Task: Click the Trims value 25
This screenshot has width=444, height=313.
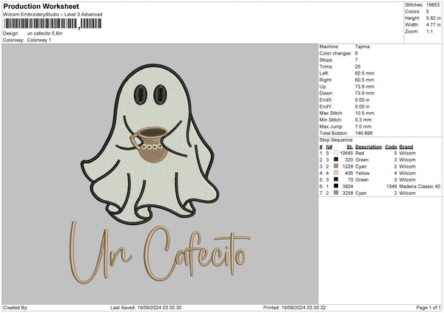Action: coord(357,66)
